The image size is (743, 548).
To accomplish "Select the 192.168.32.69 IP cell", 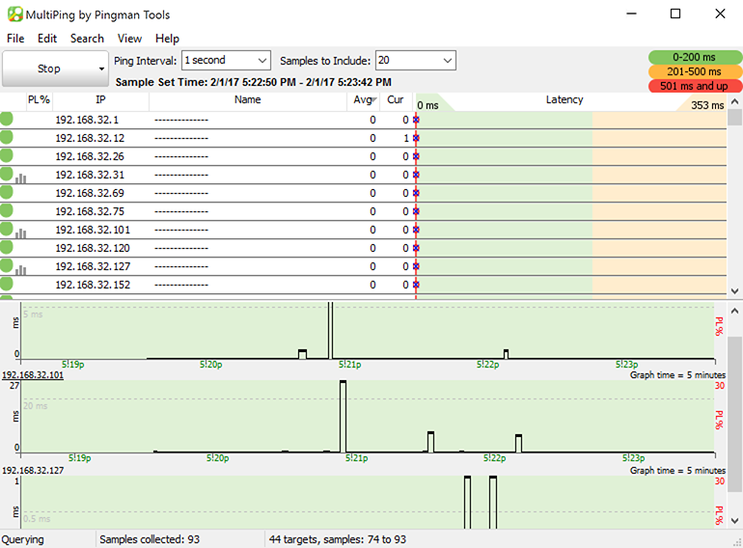I will click(90, 193).
